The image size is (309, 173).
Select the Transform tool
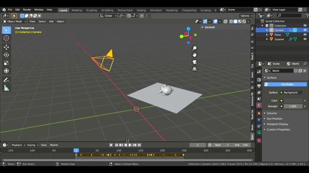[x=6, y=71]
